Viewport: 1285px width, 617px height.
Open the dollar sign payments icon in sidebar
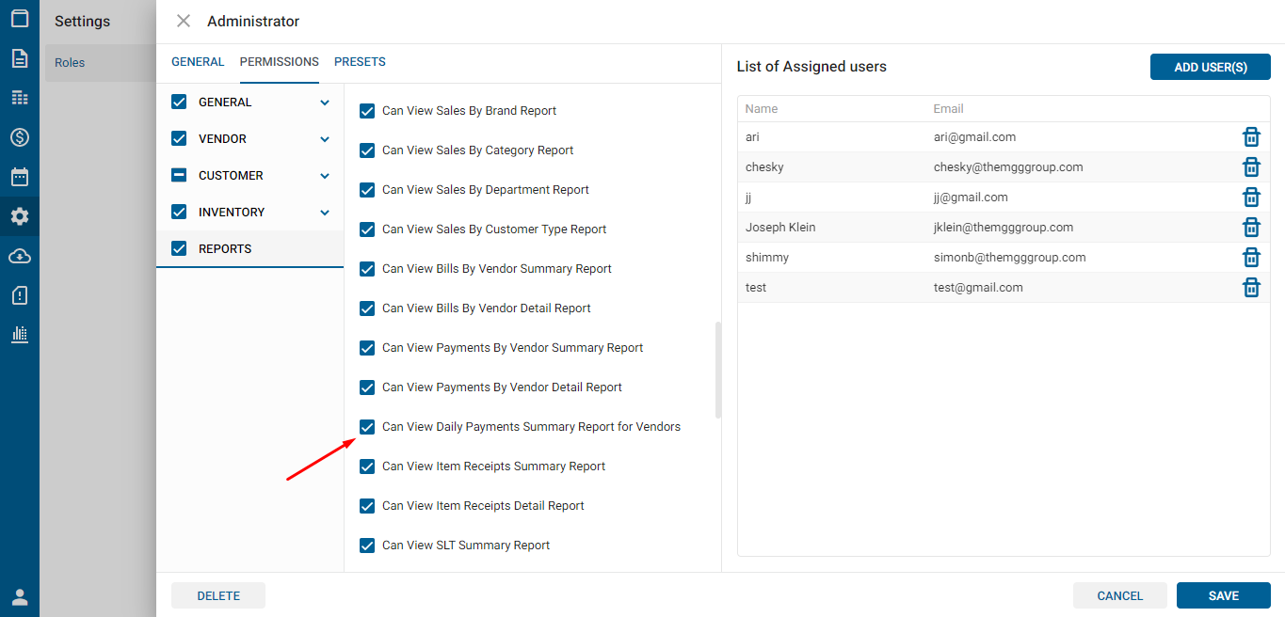20,137
